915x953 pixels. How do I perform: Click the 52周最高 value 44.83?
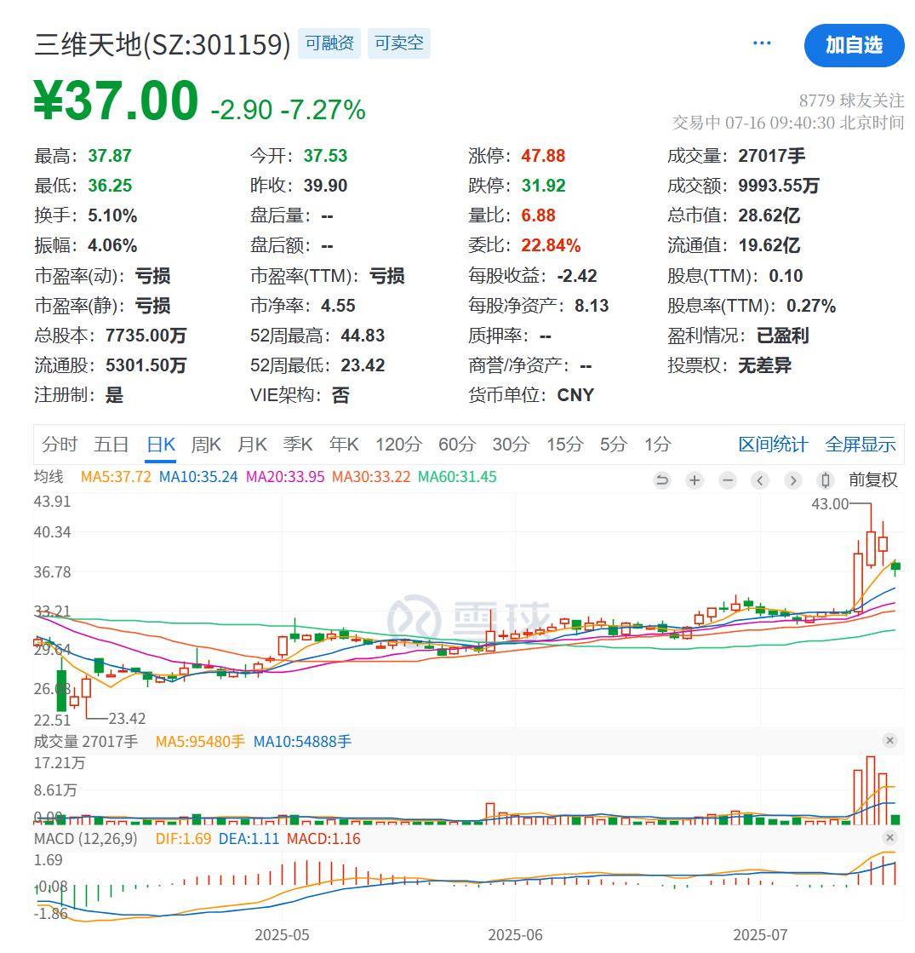coord(363,336)
